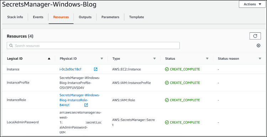Sort by Status column arrow
This screenshot has height=137, width=267.
click(x=207, y=59)
